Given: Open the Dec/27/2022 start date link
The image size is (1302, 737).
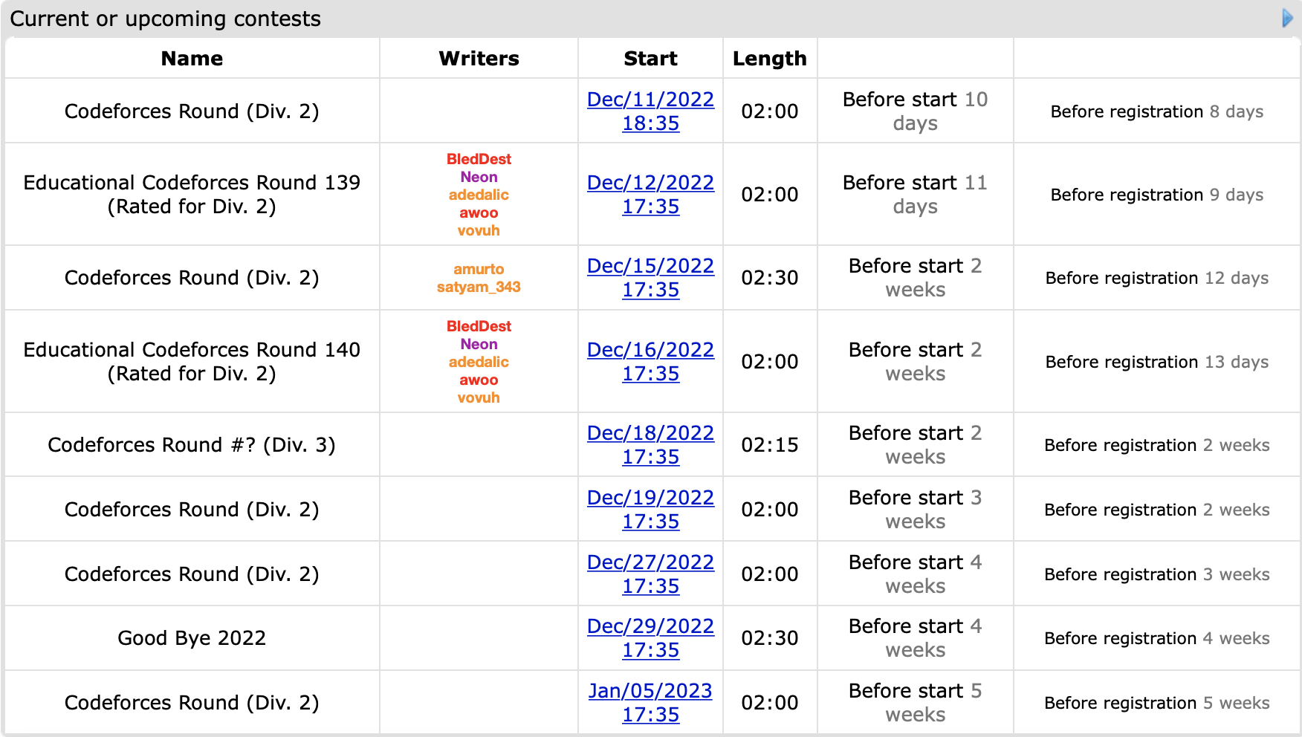Looking at the screenshot, I should pos(650,562).
